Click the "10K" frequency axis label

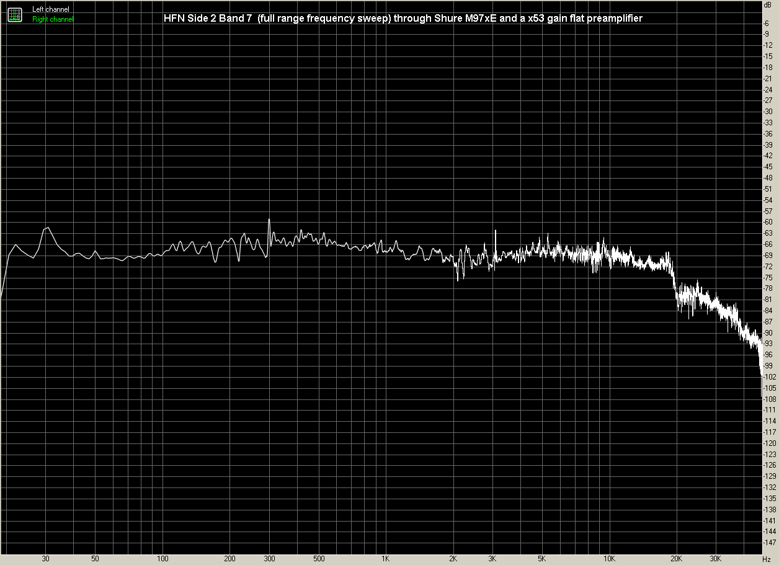[610, 559]
